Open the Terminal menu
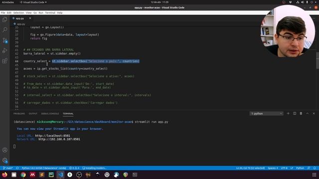This screenshot has height=179, width=319. (50, 12)
